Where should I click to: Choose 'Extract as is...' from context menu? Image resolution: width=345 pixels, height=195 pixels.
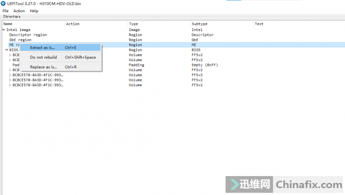click(60, 47)
